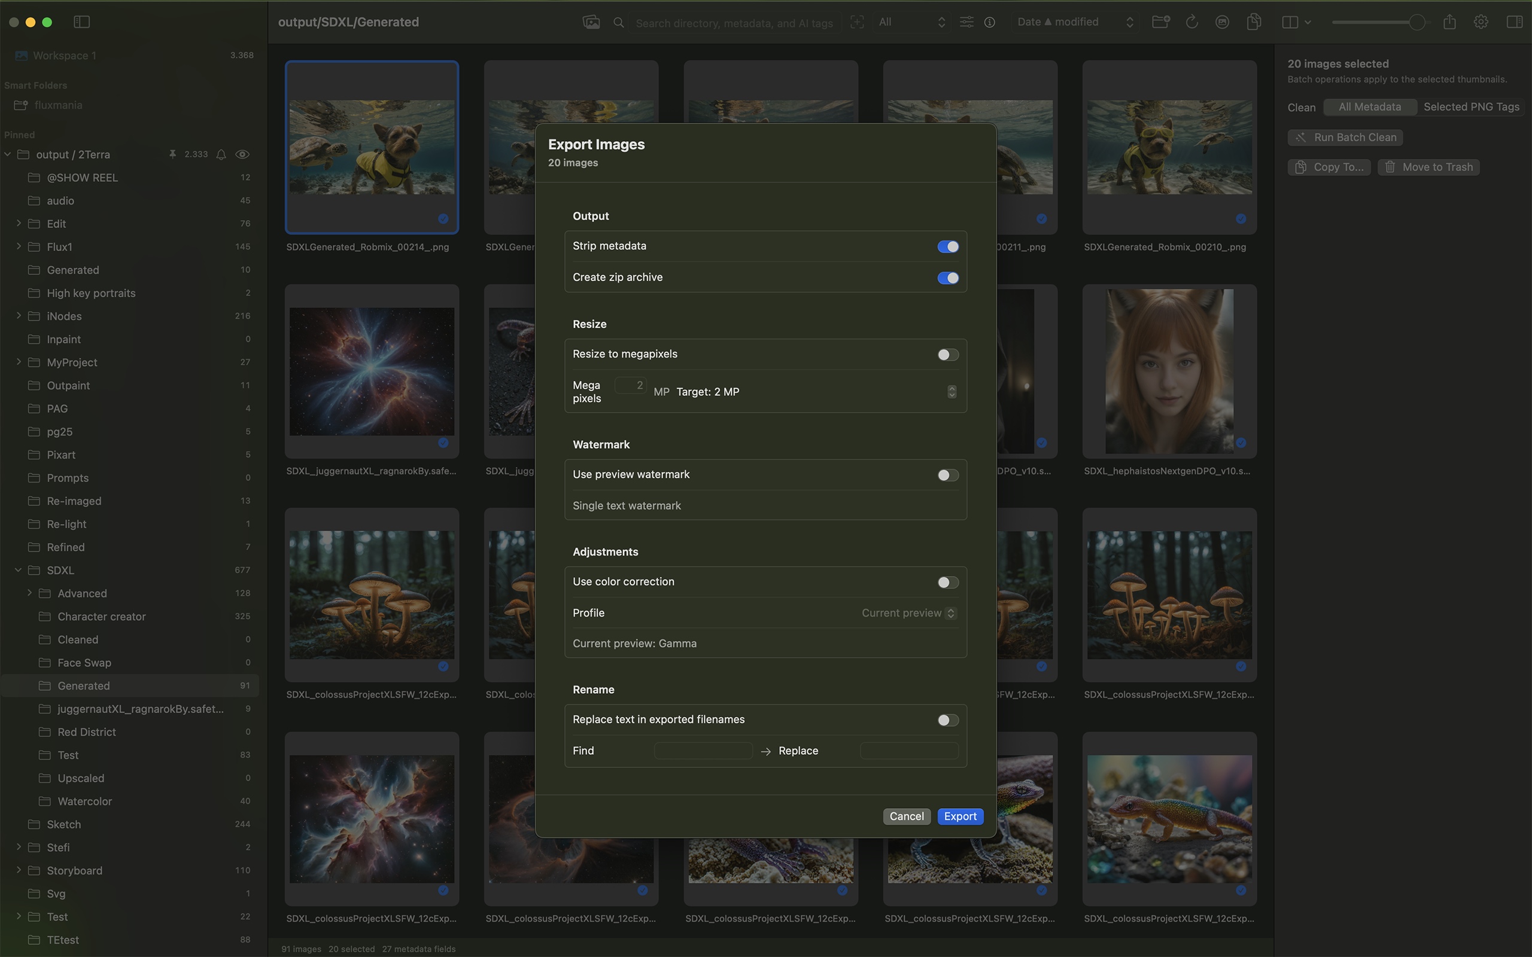
Task: Click selection checkmark on SDXLGenerated_Robmix_00210_.png thumbnail
Action: [1241, 219]
